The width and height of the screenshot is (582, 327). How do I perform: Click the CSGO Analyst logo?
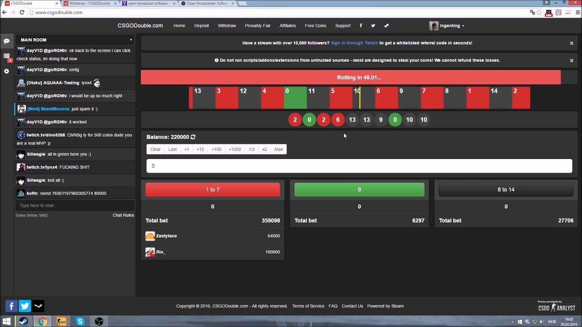click(x=557, y=306)
